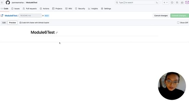Open Module6Test repository breadcrumb in header
The height and width of the screenshot is (106, 189).
click(x=32, y=3)
